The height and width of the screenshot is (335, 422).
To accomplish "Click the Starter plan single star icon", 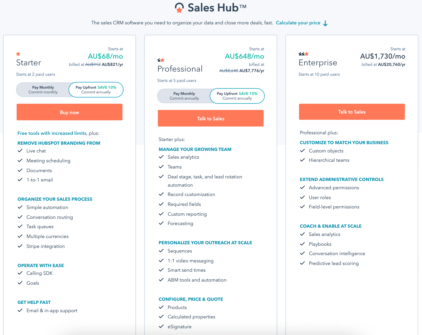I will point(18,54).
